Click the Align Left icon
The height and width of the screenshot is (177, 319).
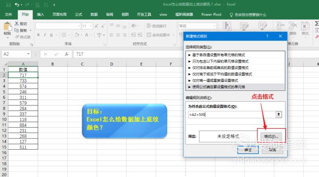111,35
